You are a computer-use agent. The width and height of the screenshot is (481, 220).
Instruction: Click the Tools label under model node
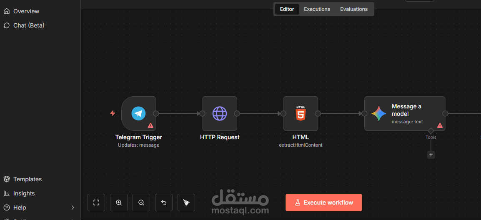[x=431, y=137]
